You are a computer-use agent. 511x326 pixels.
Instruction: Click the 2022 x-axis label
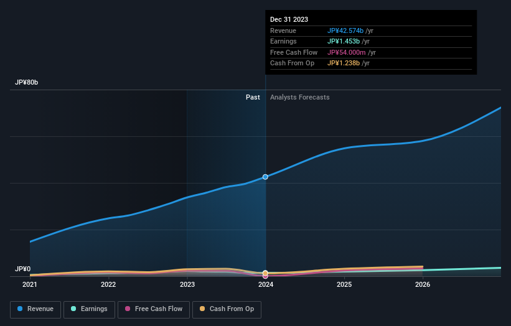(x=108, y=284)
